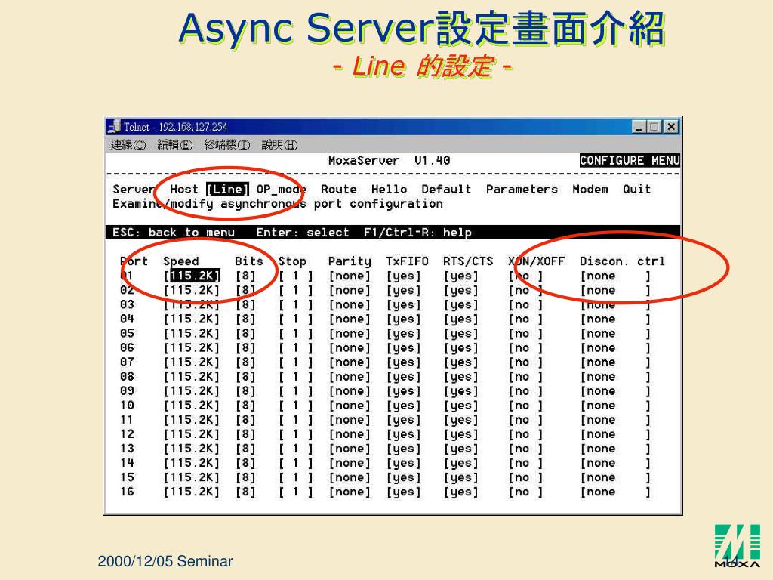
Task: Select Parity field for port 14
Action: pos(350,463)
